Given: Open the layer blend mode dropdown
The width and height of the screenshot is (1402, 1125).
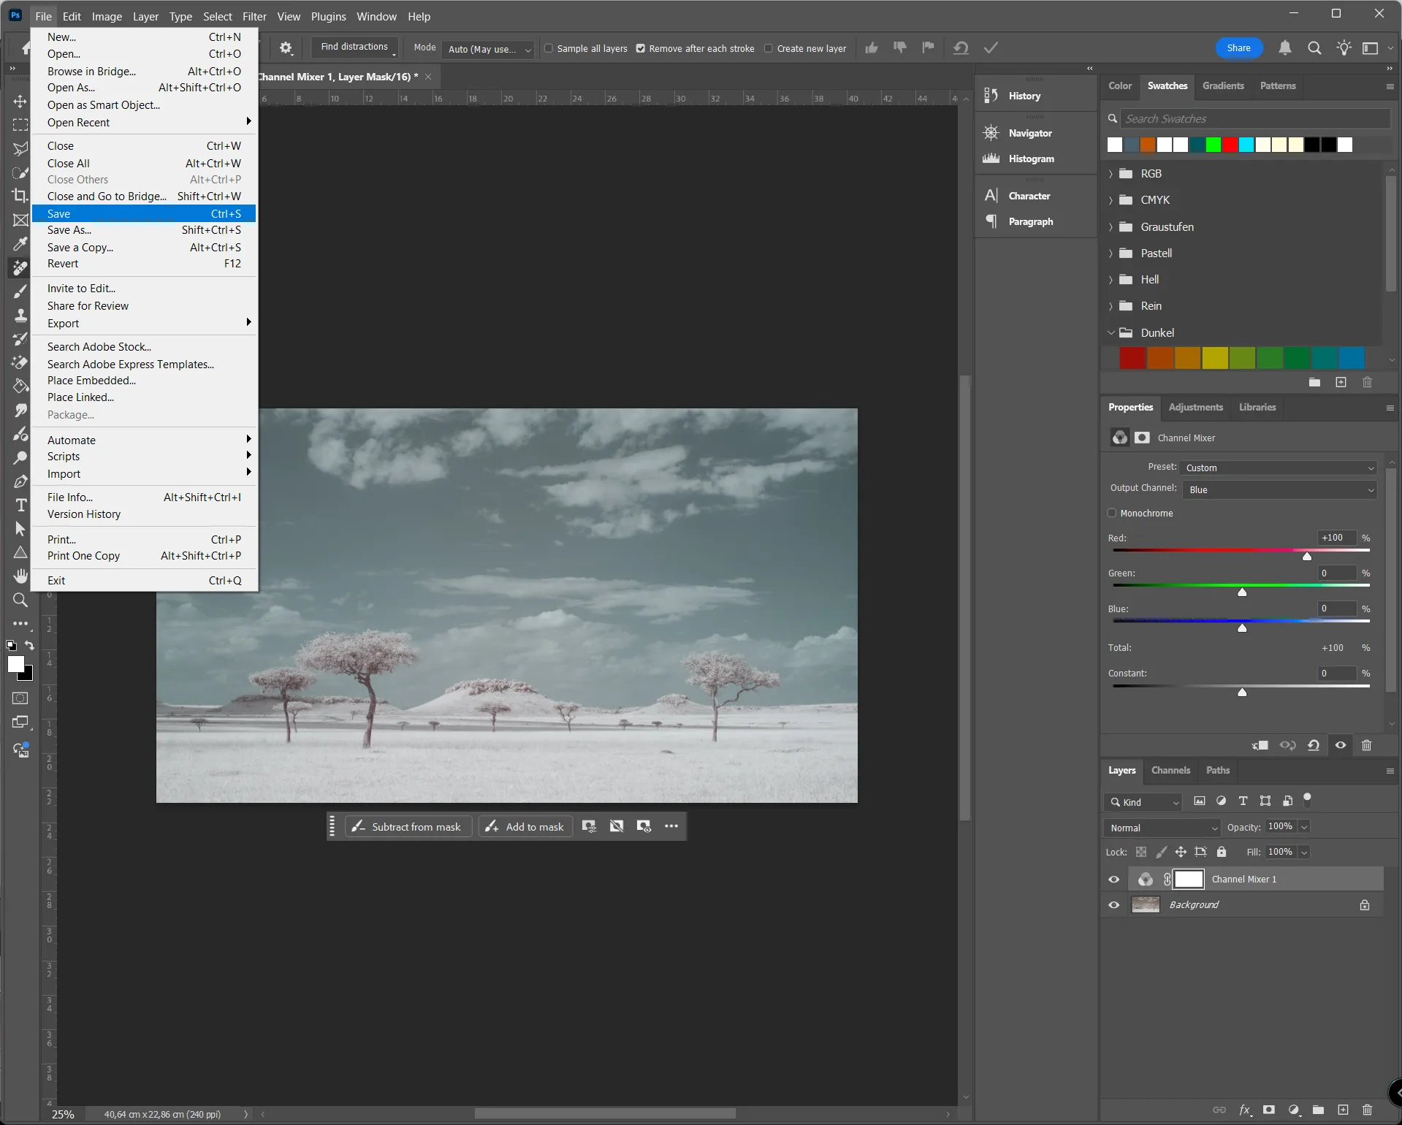Looking at the screenshot, I should tap(1162, 828).
